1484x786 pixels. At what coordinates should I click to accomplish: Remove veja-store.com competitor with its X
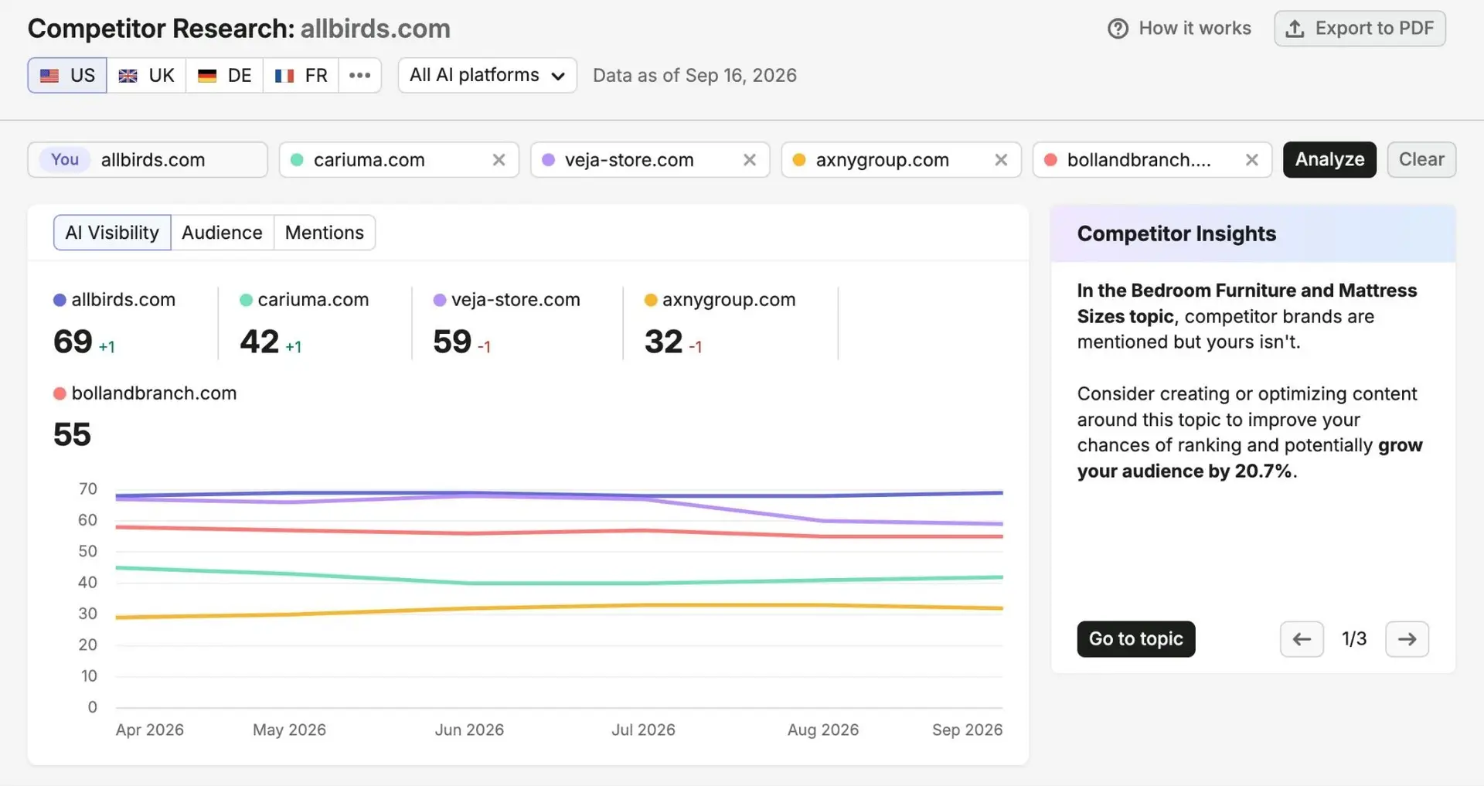click(749, 160)
